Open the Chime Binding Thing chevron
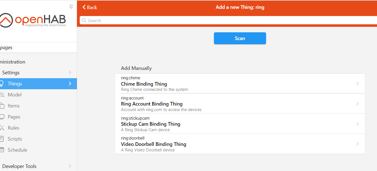This screenshot has height=171, width=377. [358, 84]
